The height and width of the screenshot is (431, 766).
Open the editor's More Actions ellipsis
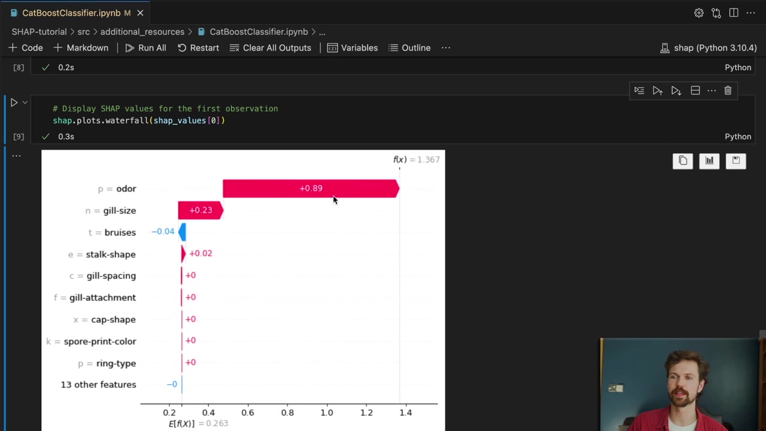750,13
